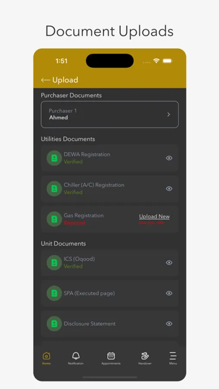Click the Disclosure Statement title text
Screen dimensions: 219x389
(90, 324)
